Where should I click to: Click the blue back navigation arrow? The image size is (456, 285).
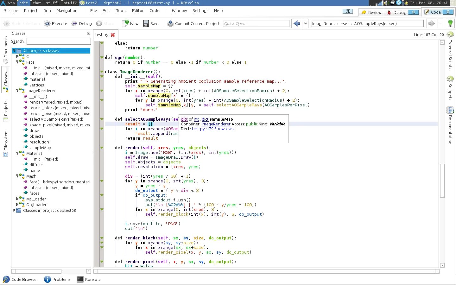pos(297,23)
